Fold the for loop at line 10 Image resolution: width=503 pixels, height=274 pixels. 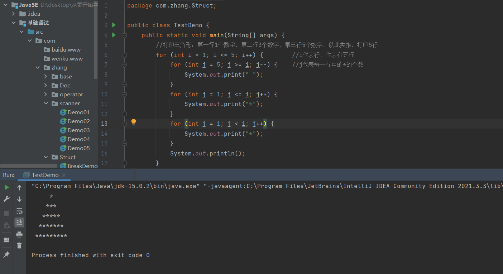(x=124, y=95)
